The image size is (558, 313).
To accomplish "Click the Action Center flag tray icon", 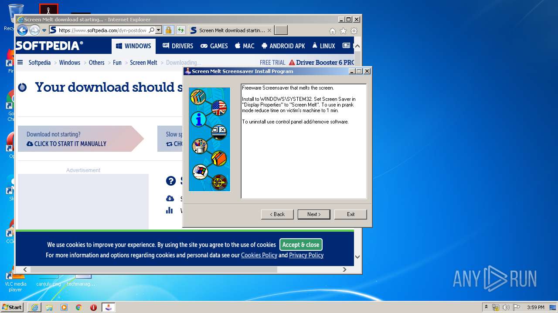I will click(x=516, y=307).
